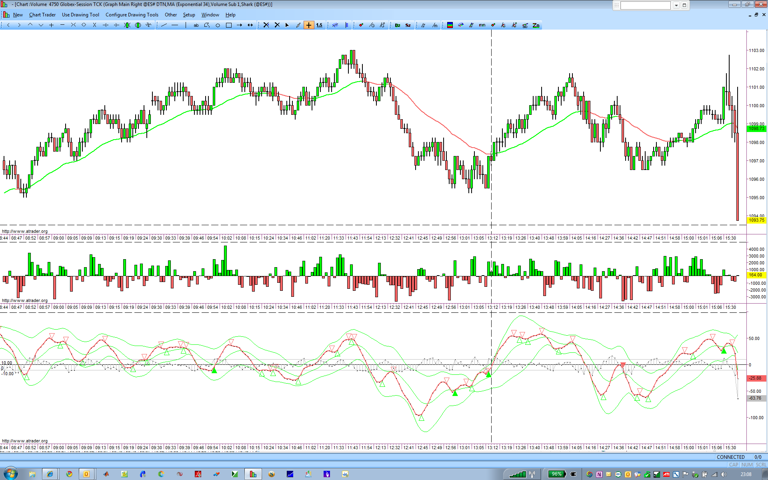Click the down caret toolbar icon

tap(41, 25)
